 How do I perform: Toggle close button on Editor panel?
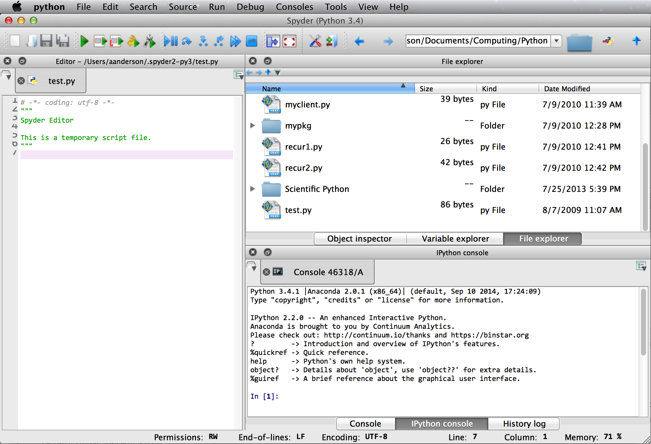click(7, 61)
